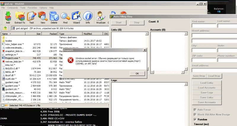This screenshot has width=237, height=126.
Task: Click the Save Logs button
Action: click(x=207, y=93)
